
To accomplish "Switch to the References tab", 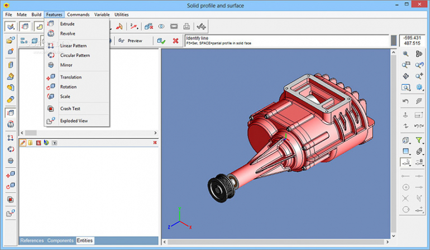I will click(x=32, y=241).
